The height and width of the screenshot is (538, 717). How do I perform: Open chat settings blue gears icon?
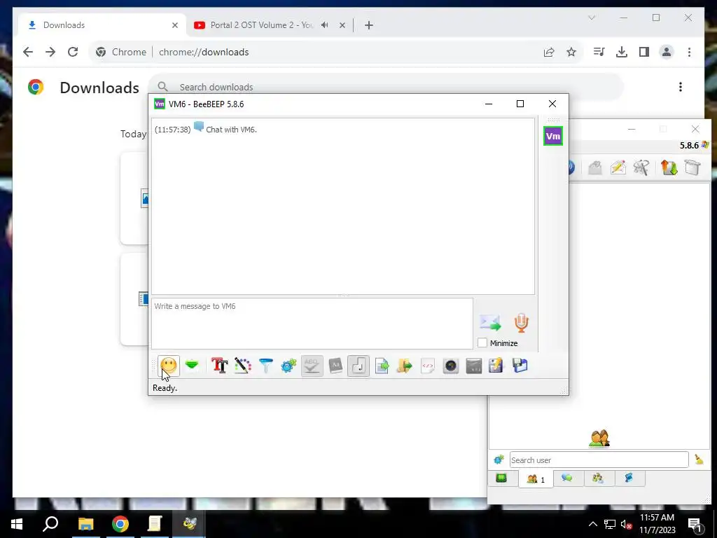(288, 366)
